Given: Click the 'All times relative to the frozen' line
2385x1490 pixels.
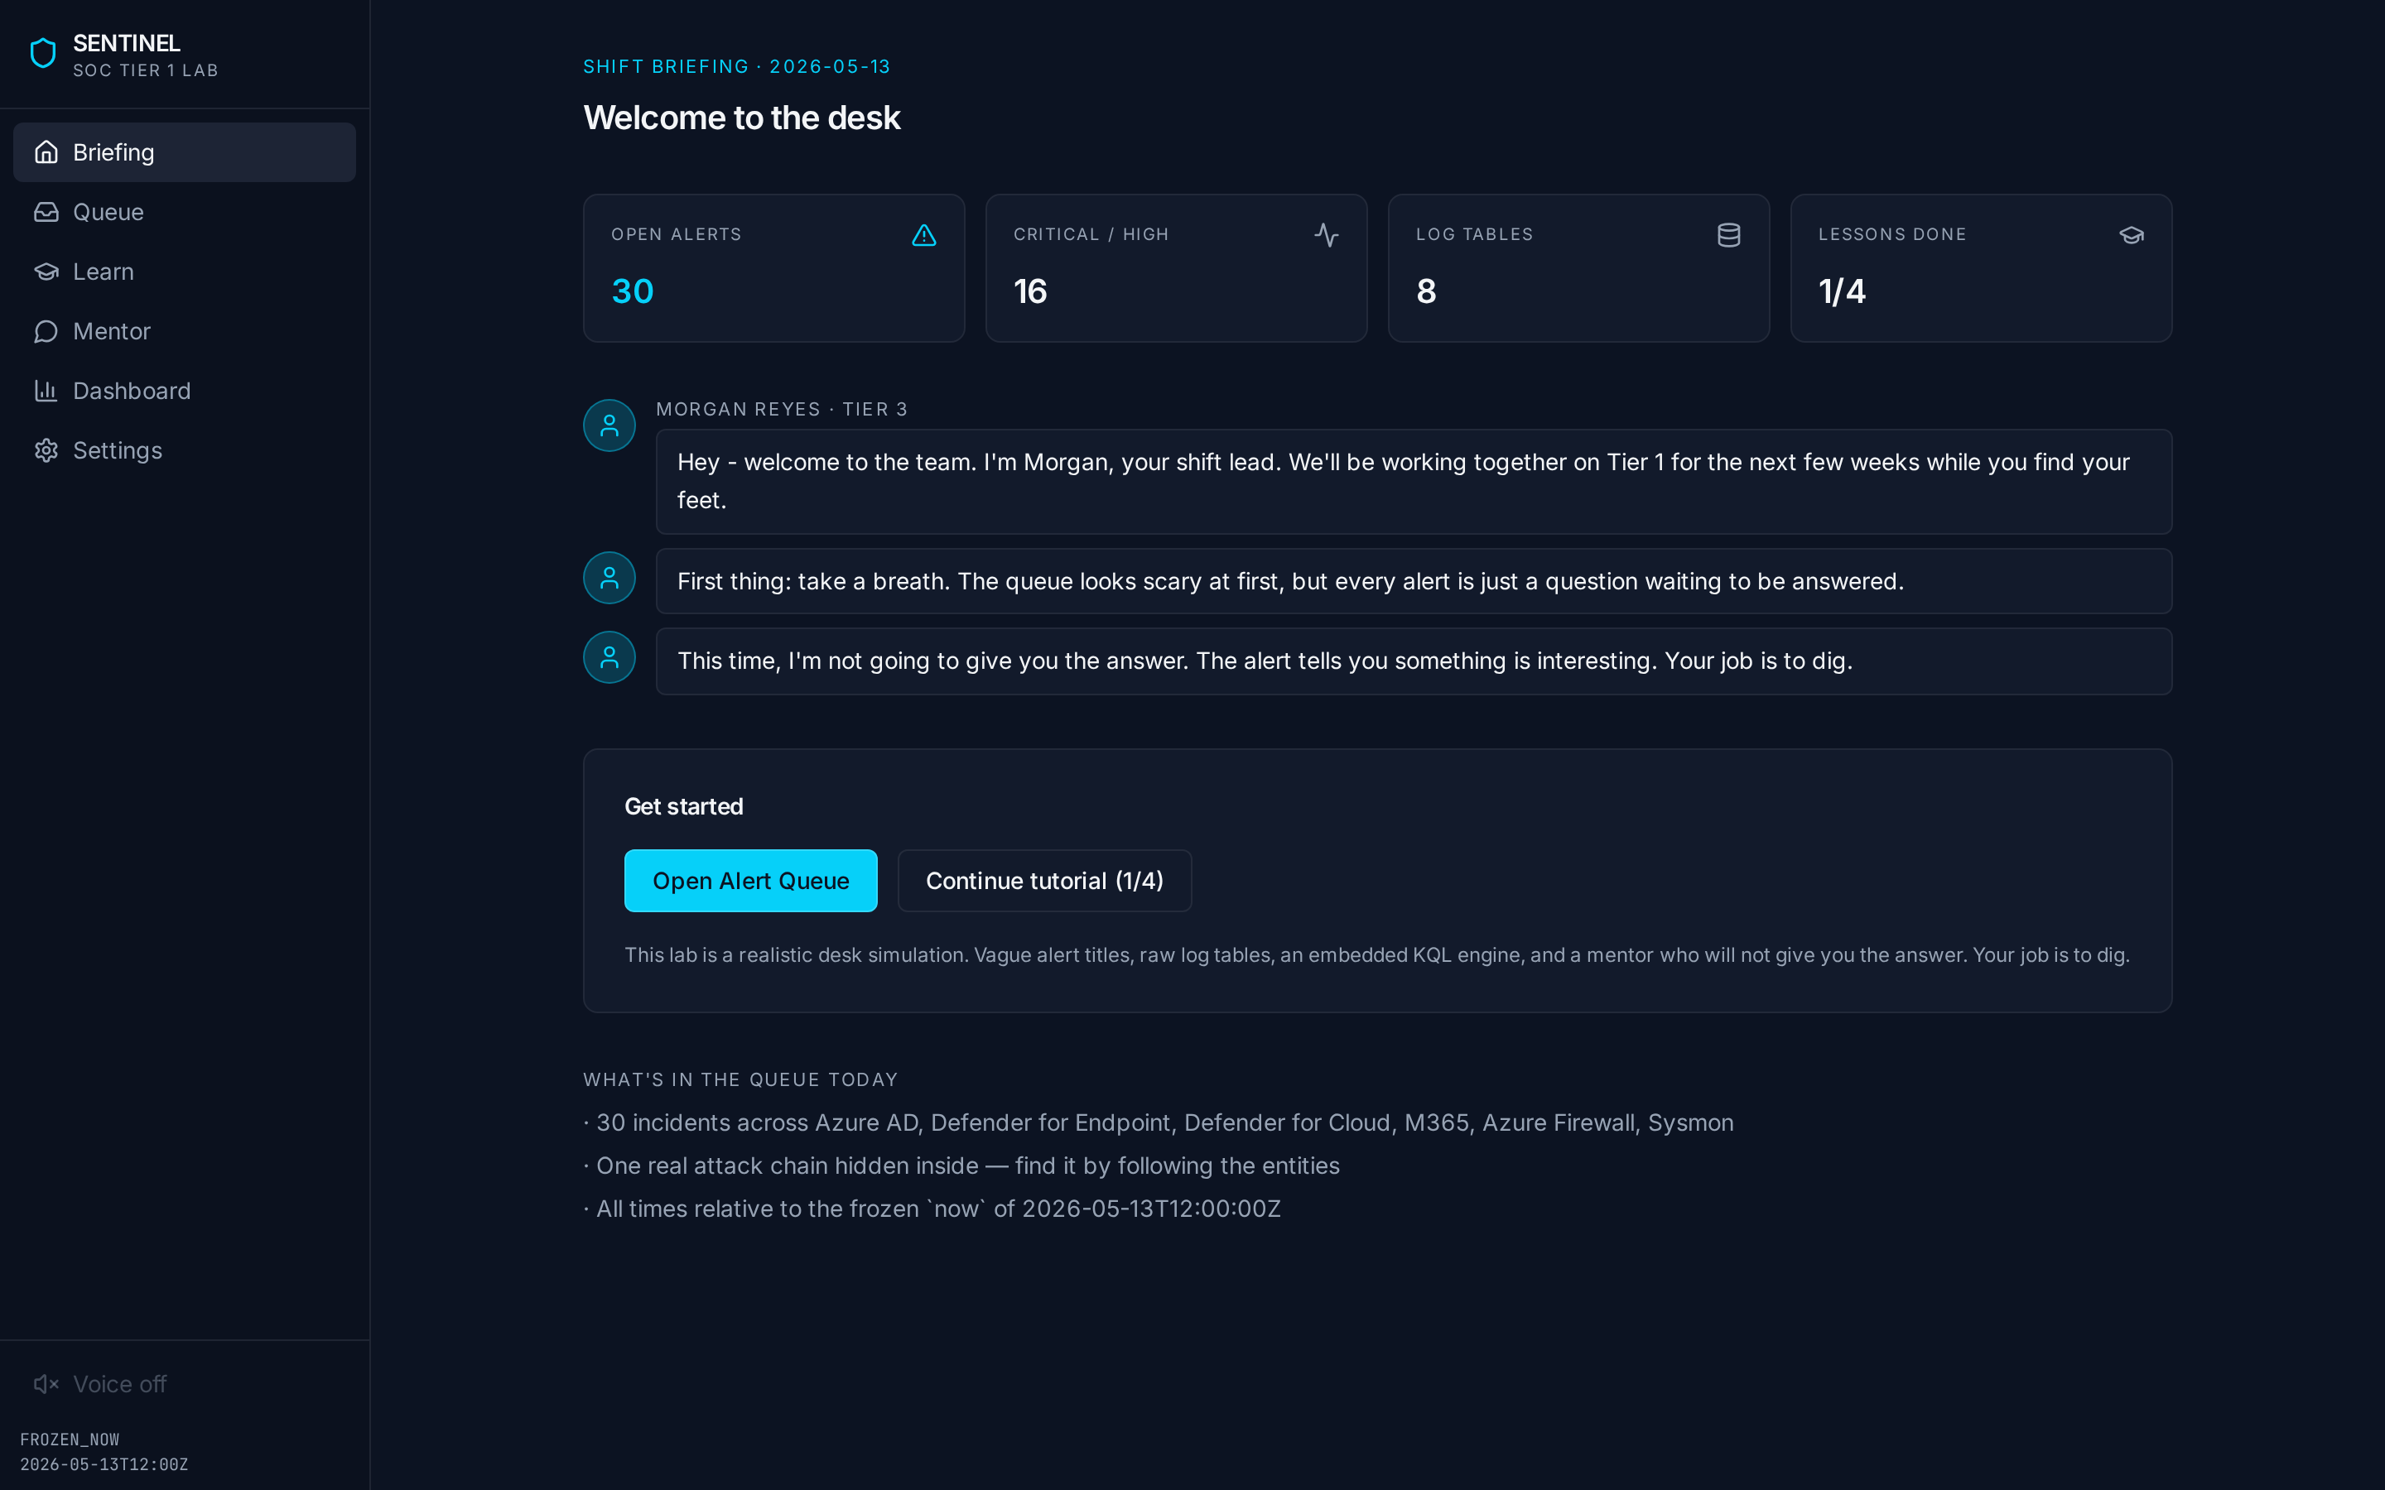Looking at the screenshot, I should point(932,1209).
